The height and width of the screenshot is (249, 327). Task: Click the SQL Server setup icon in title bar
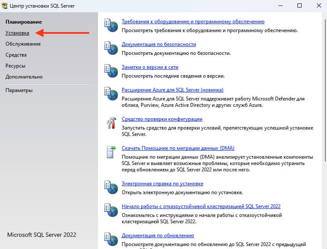[4, 5]
